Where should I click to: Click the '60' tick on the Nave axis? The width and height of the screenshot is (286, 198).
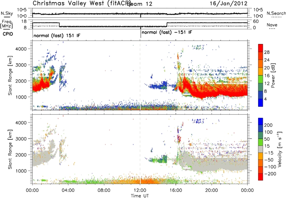pos(256,21)
